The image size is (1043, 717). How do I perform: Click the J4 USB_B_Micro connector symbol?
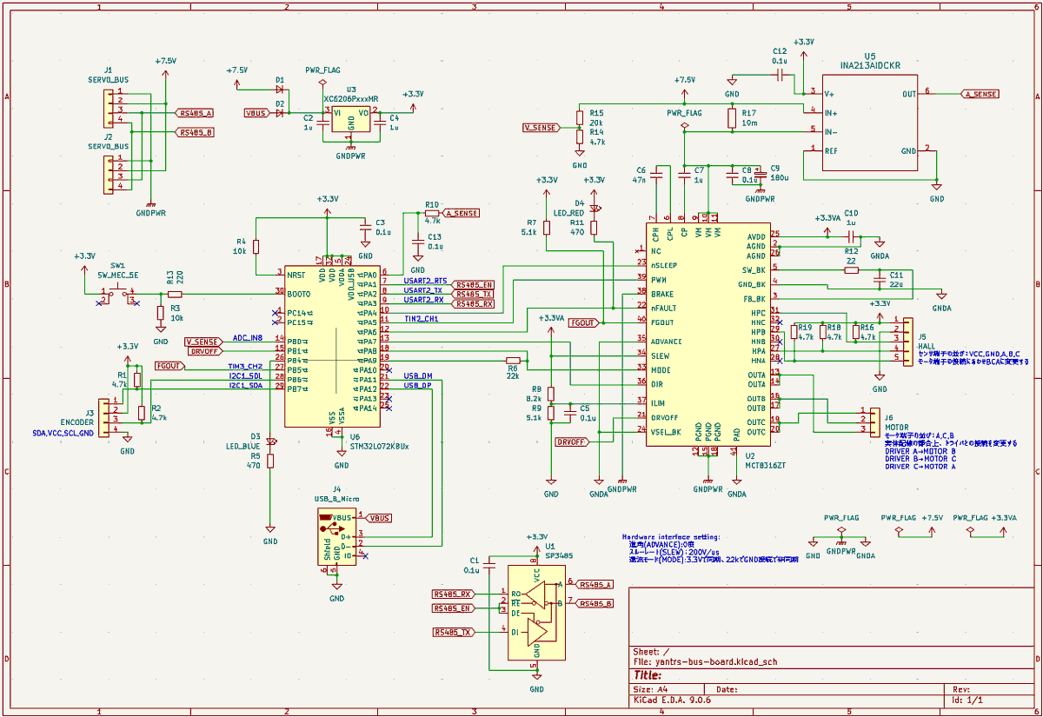336,537
